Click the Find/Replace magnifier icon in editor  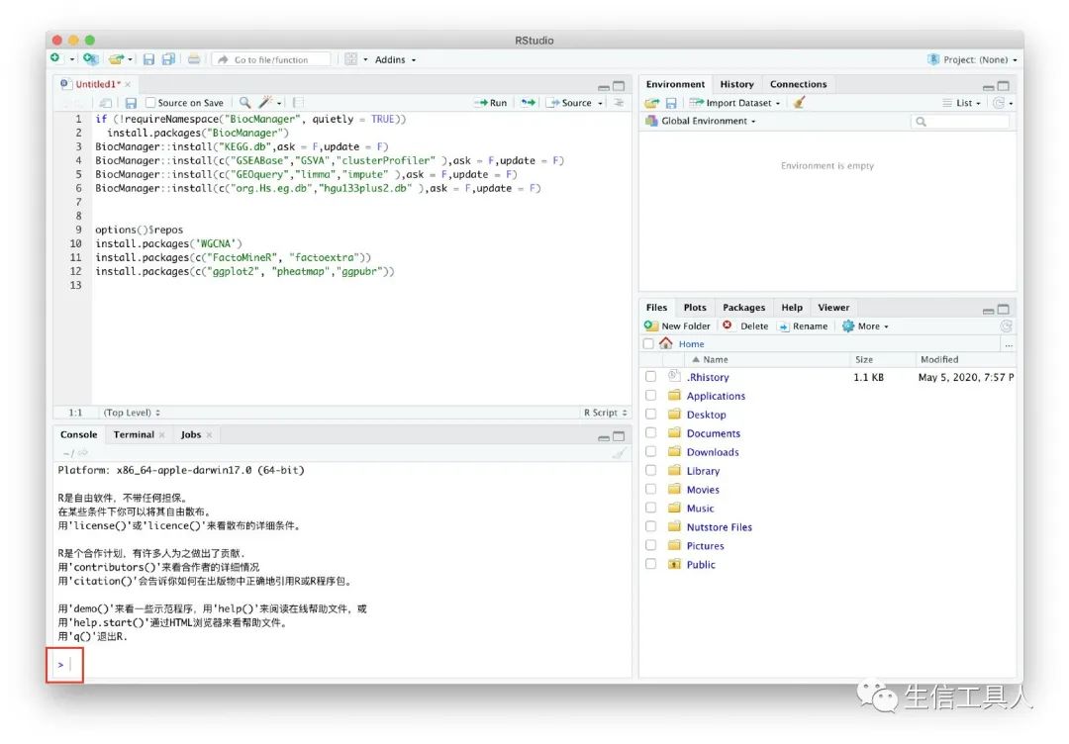[244, 102]
